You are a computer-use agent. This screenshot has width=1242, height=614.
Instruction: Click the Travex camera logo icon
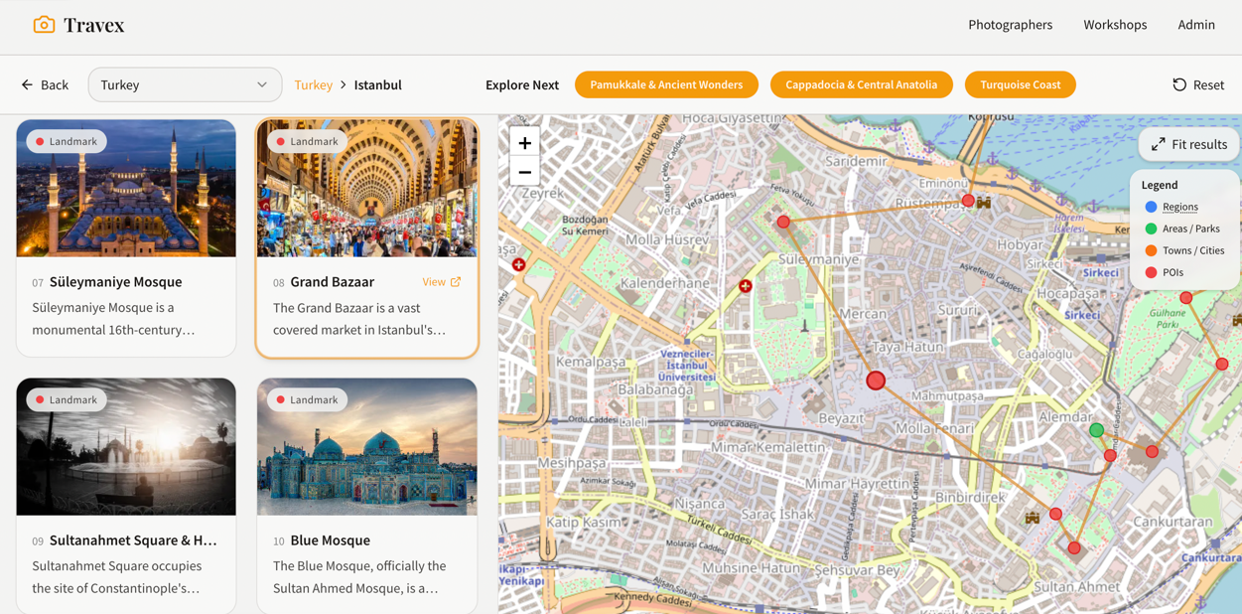44,25
